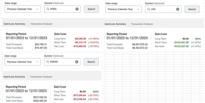Switch to Transaction Analyzer tab in LNC panel
The width and height of the screenshot is (205, 103).
click(142, 24)
